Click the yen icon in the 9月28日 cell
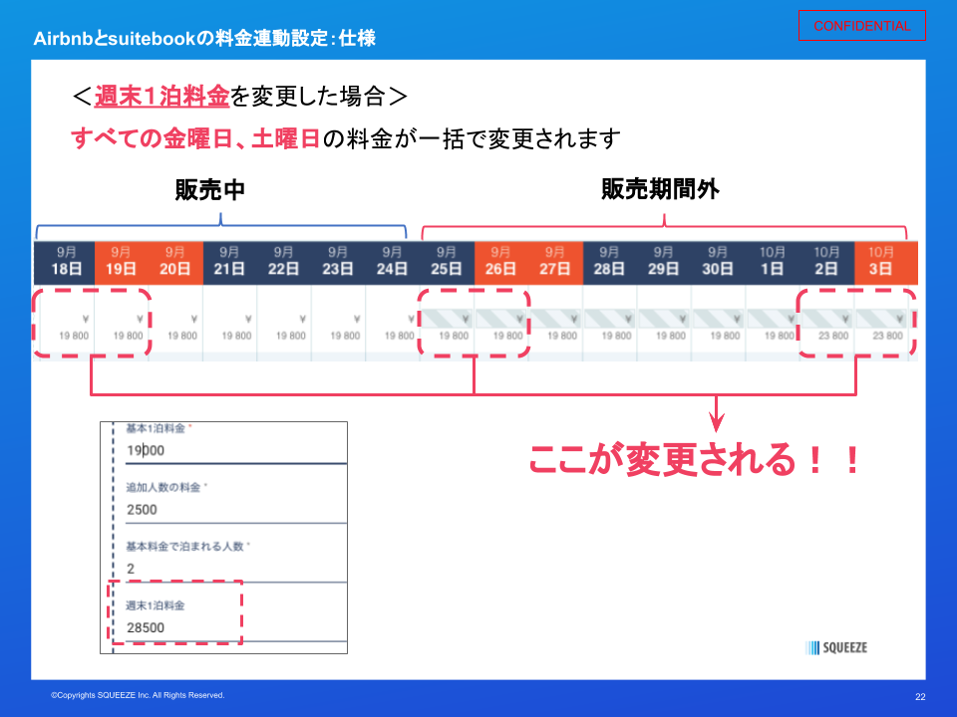The height and width of the screenshot is (717, 957). tap(629, 319)
